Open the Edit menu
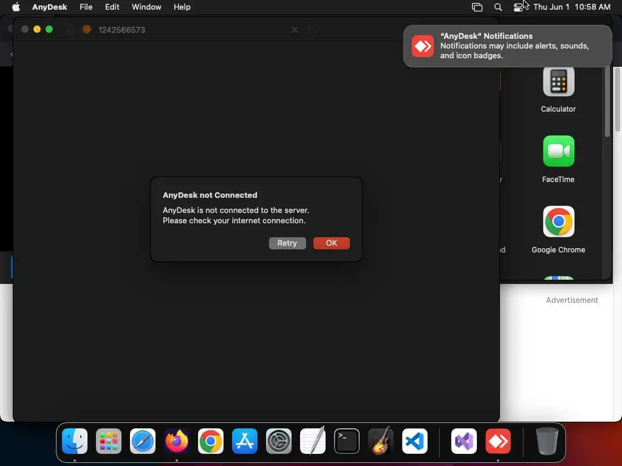Screen dimensions: 622x466 (x=112, y=7)
